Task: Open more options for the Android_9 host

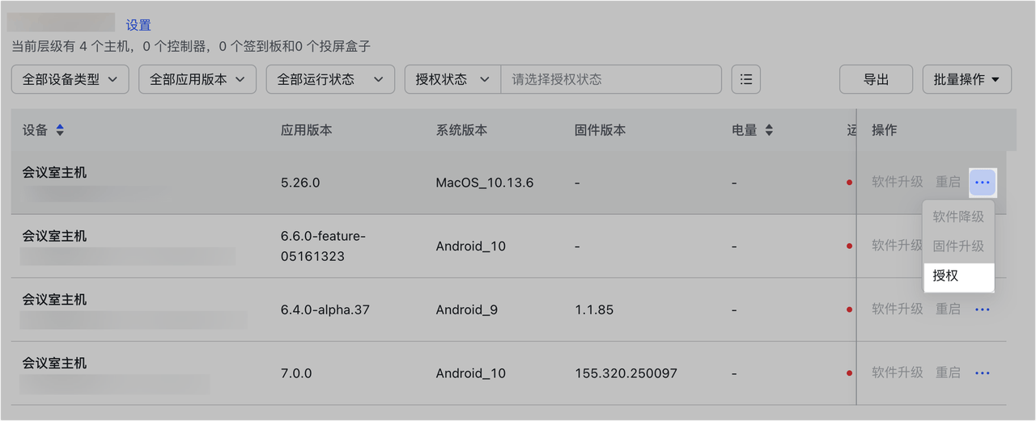Action: [x=983, y=309]
